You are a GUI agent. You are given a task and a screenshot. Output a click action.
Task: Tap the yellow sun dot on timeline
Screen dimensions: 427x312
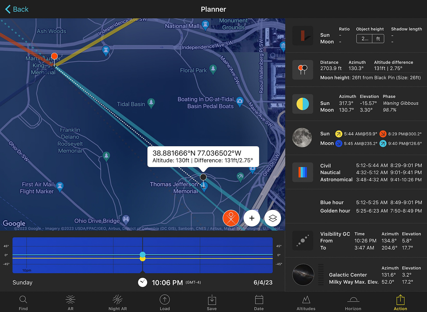click(x=143, y=259)
